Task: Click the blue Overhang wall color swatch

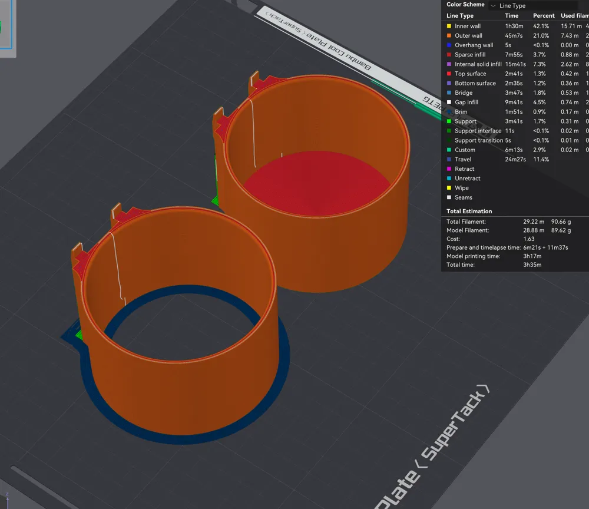Action: tap(449, 45)
